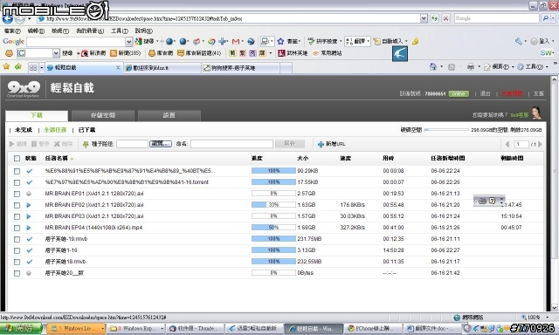Image resolution: width=559 pixels, height=335 pixels.
Task: Click the 退出 logout link
Action: [x=486, y=93]
